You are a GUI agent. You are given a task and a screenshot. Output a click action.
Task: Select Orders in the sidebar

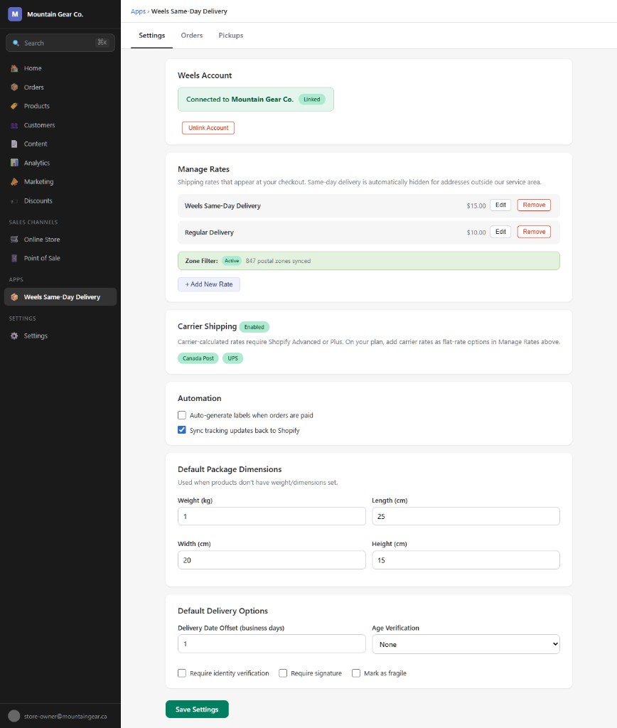tap(34, 87)
